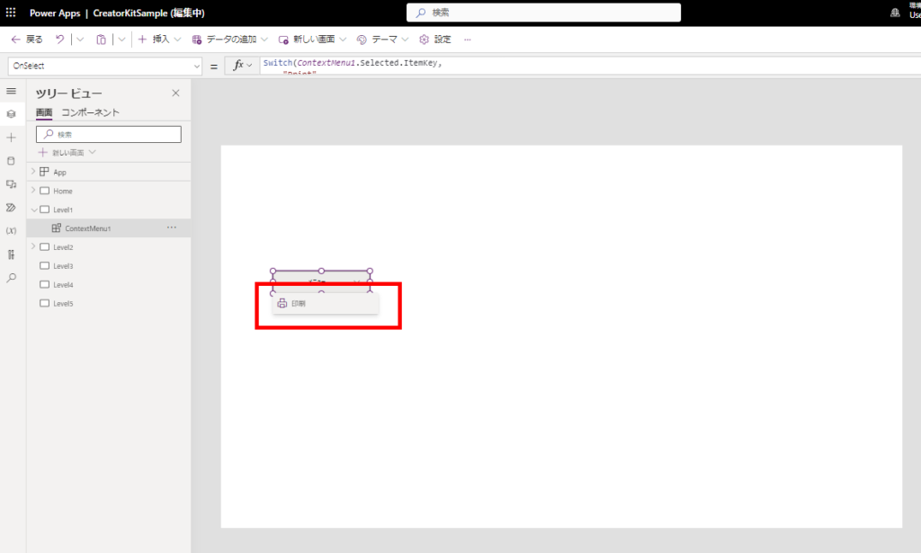Image resolution: width=921 pixels, height=553 pixels.
Task: Click the environment icon at top right
Action: pos(895,13)
